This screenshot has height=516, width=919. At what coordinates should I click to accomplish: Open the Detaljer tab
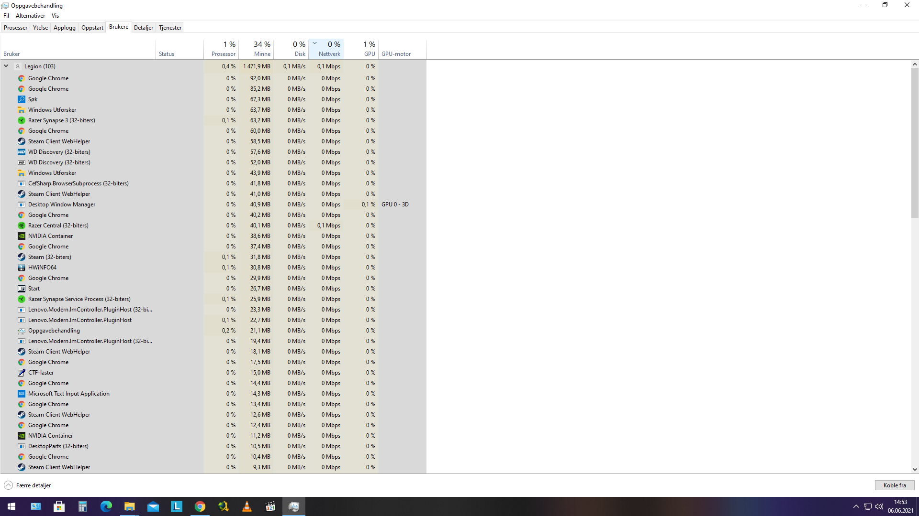144,28
